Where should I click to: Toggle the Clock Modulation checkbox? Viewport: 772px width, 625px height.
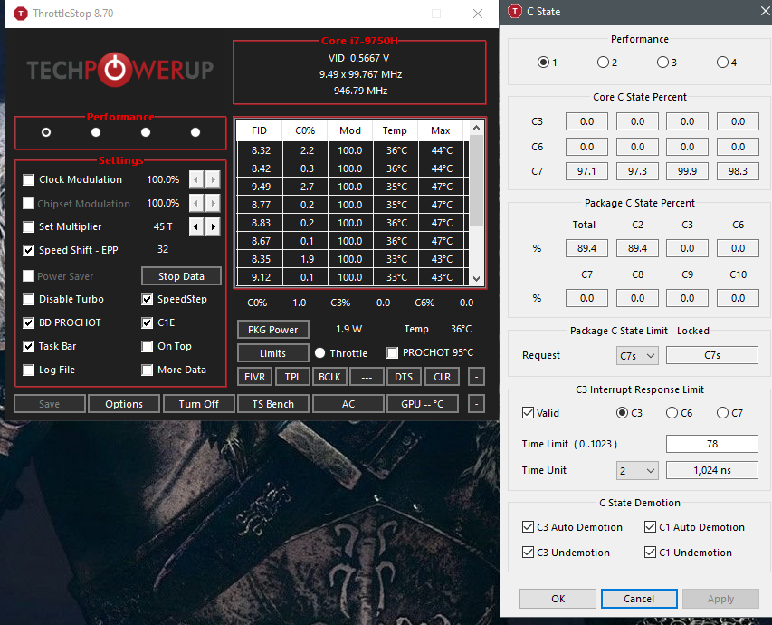pos(29,179)
